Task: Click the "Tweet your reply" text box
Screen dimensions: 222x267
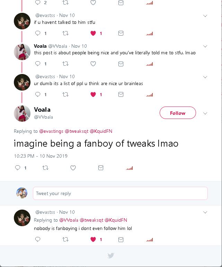Action: coord(120,193)
